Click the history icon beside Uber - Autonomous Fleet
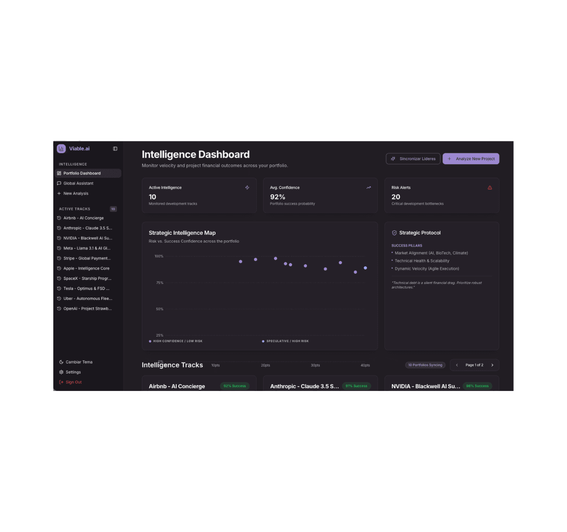Viewport: 567px width, 532px height. [x=59, y=299]
